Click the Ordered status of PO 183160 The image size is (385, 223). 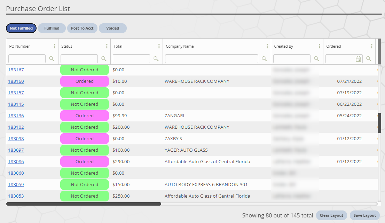click(85, 81)
